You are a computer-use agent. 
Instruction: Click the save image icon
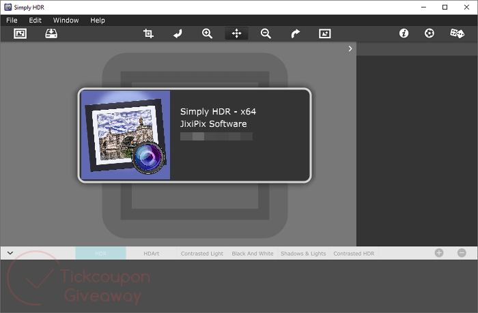pyautogui.click(x=51, y=33)
